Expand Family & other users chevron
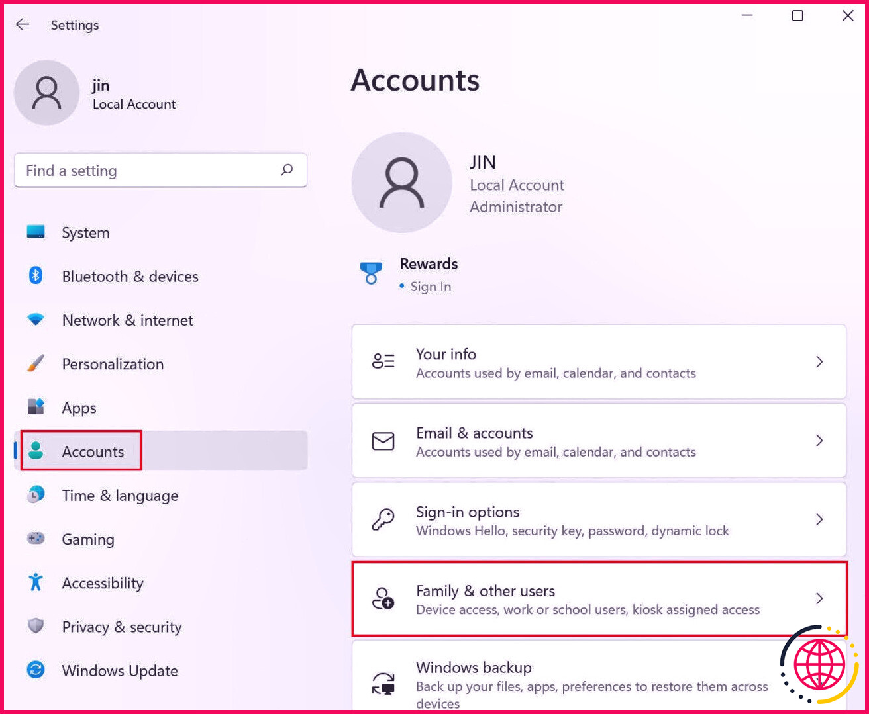This screenshot has height=714, width=869. pyautogui.click(x=819, y=598)
